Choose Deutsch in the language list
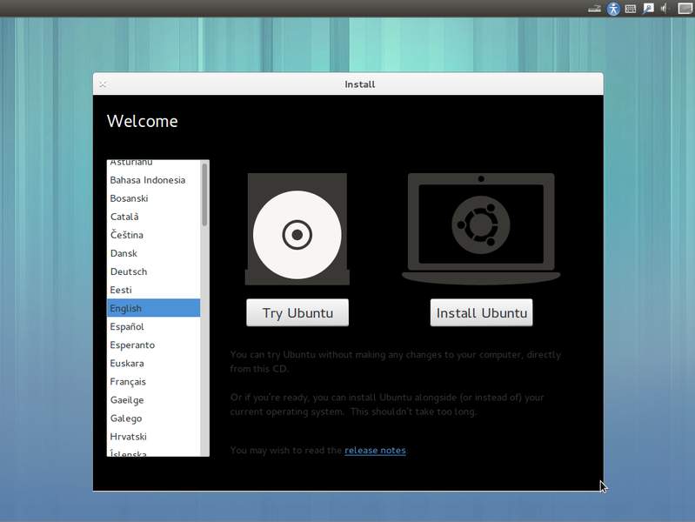The height and width of the screenshot is (522, 695). [x=153, y=271]
